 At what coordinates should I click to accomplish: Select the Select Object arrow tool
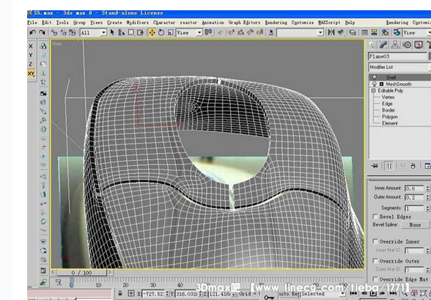112,32
